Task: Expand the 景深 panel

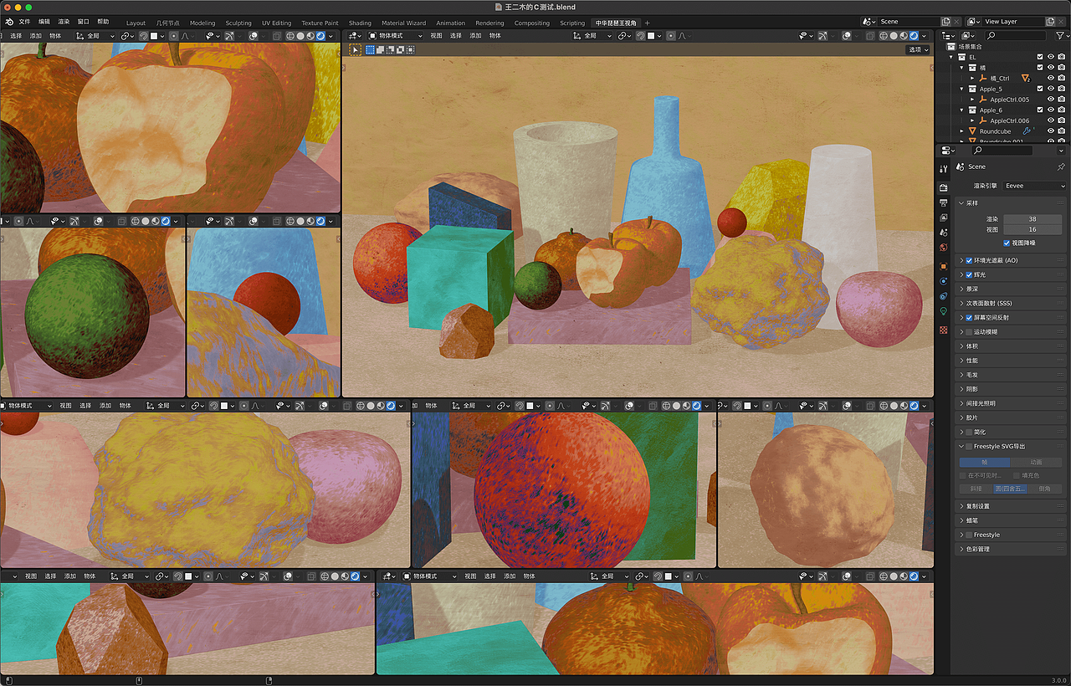Action: click(x=1012, y=289)
